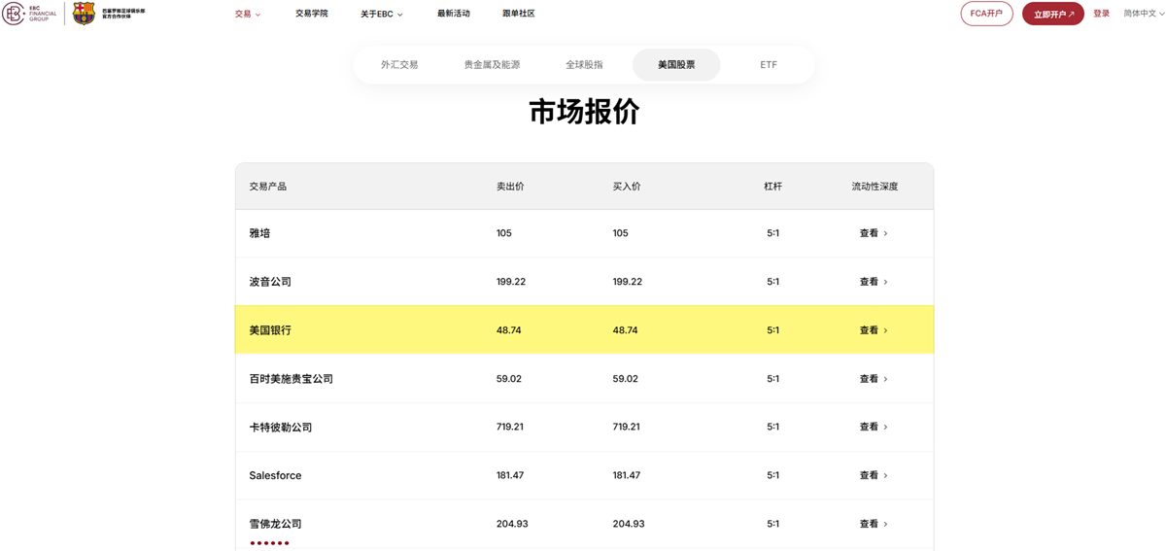Switch to the ETF tab
Image resolution: width=1166 pixels, height=551 pixels.
pyautogui.click(x=769, y=65)
